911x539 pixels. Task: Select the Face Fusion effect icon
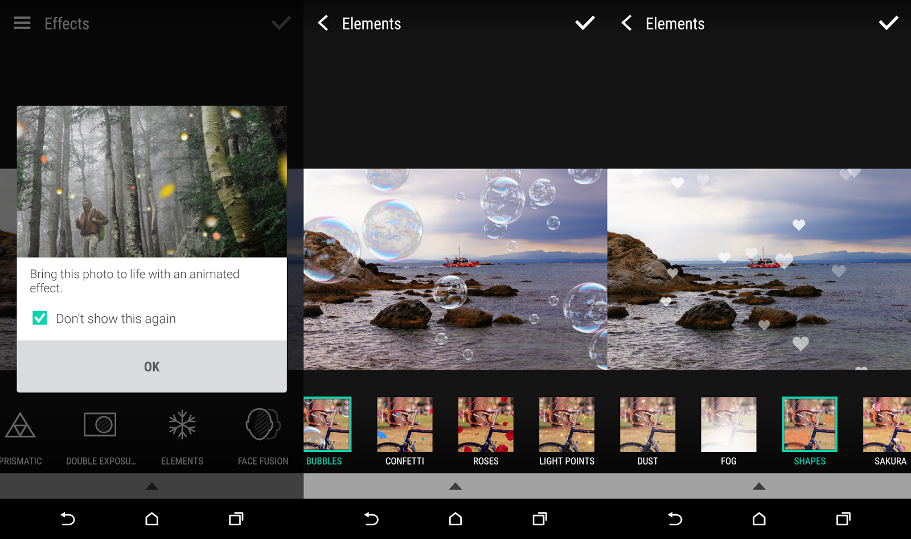(263, 424)
